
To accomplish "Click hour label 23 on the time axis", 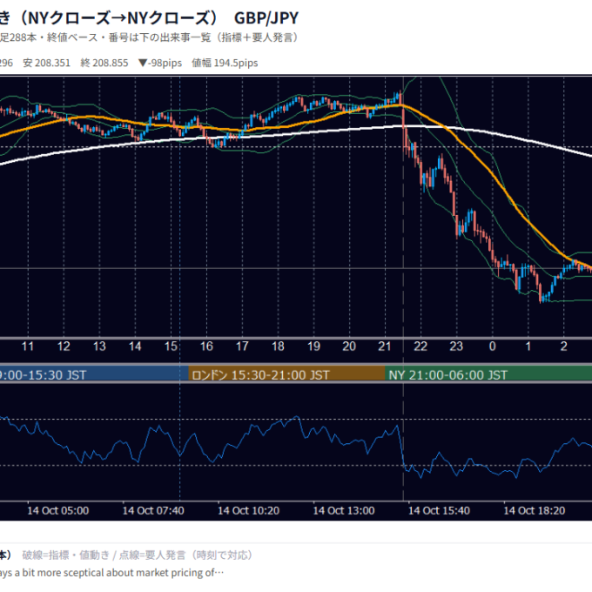I will pyautogui.click(x=456, y=346).
